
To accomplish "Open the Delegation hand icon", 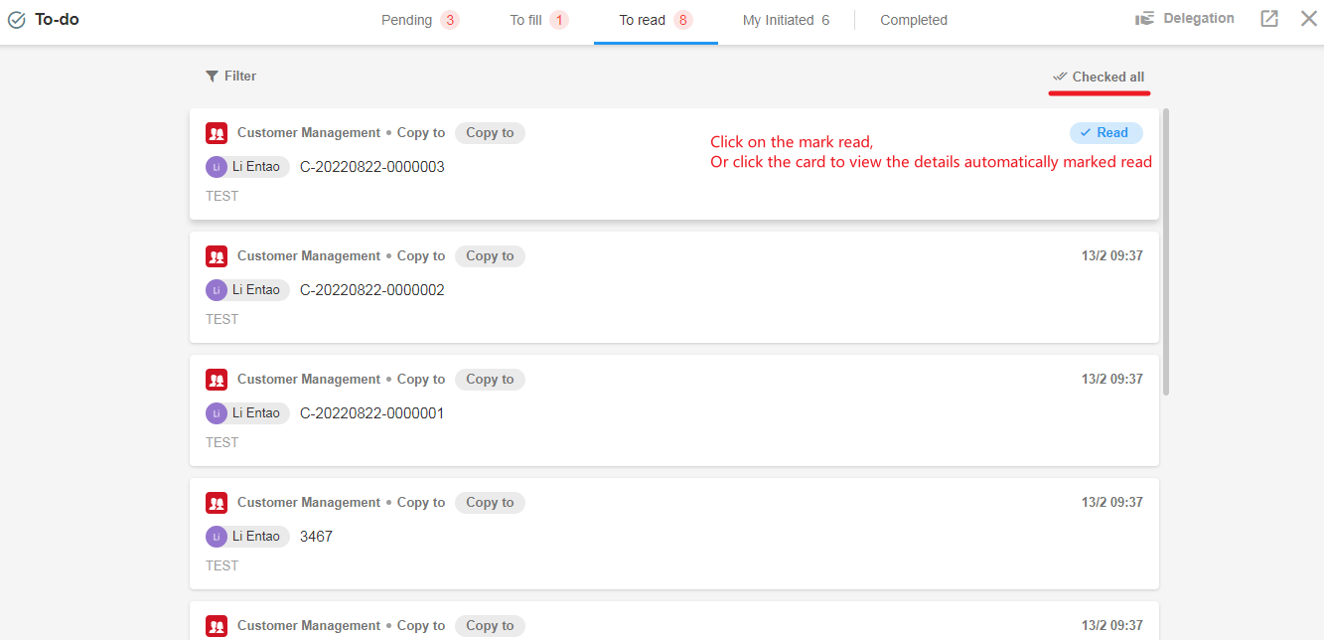I will [1145, 19].
